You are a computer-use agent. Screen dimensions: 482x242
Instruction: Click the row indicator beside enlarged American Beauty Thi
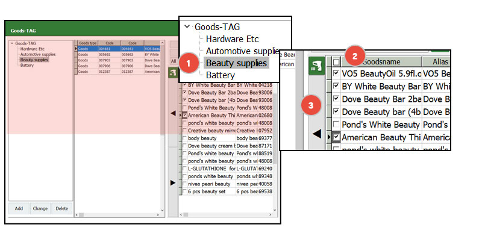(x=329, y=137)
